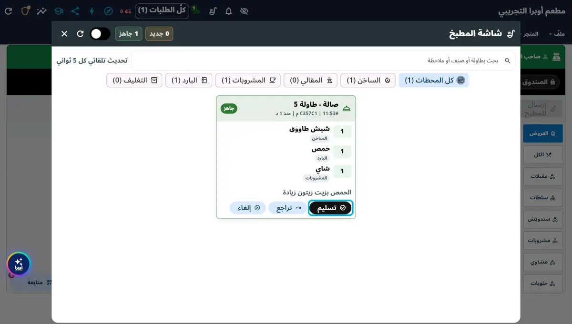Click the note الحمص بزيت زيتون زيادة

point(317,192)
